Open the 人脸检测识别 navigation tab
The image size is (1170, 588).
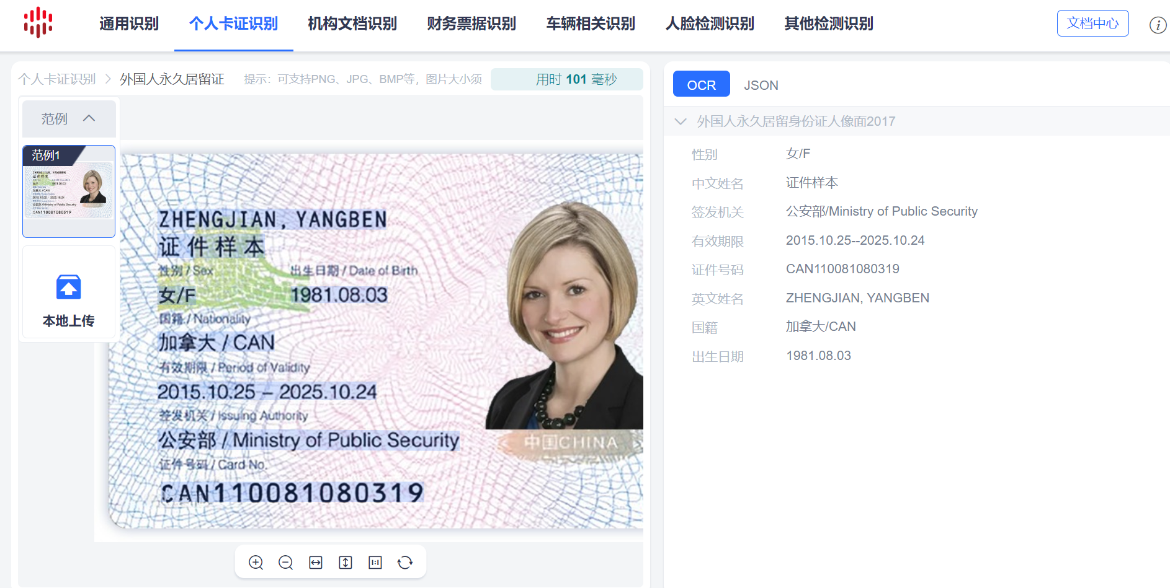(x=710, y=24)
